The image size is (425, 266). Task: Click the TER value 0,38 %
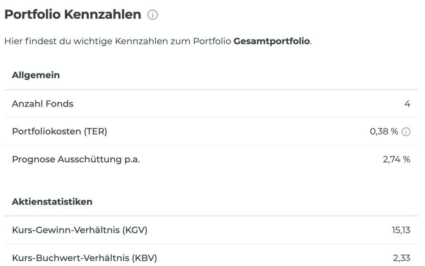click(384, 132)
